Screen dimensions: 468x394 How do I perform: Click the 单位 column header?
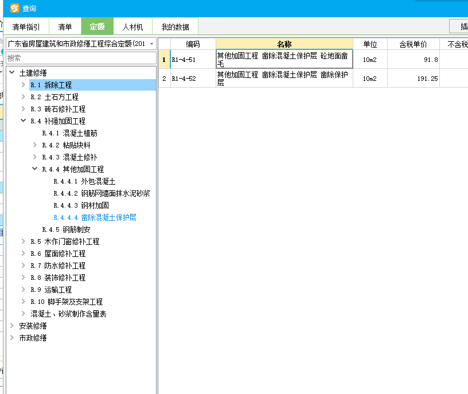(370, 44)
